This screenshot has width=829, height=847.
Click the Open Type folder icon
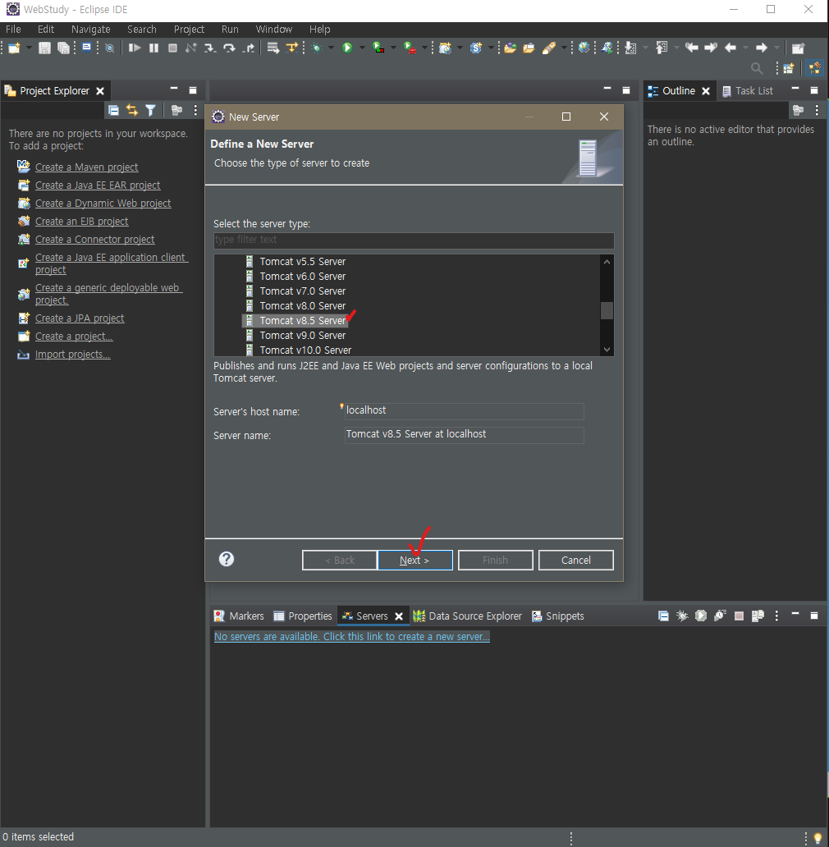[x=511, y=48]
